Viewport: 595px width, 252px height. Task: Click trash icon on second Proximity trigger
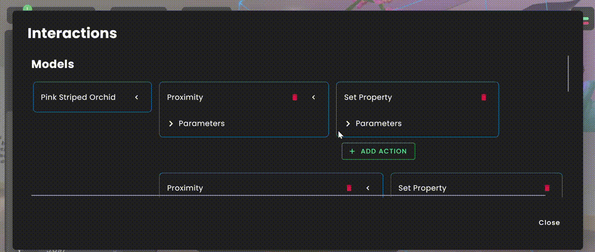click(349, 188)
